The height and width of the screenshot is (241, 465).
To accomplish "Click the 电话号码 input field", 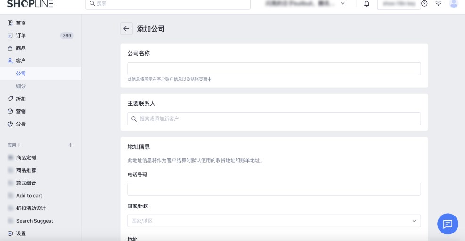I will coord(274,190).
